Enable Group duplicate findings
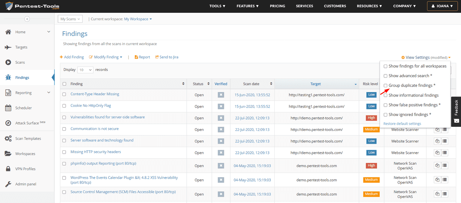461x203 pixels. point(386,86)
